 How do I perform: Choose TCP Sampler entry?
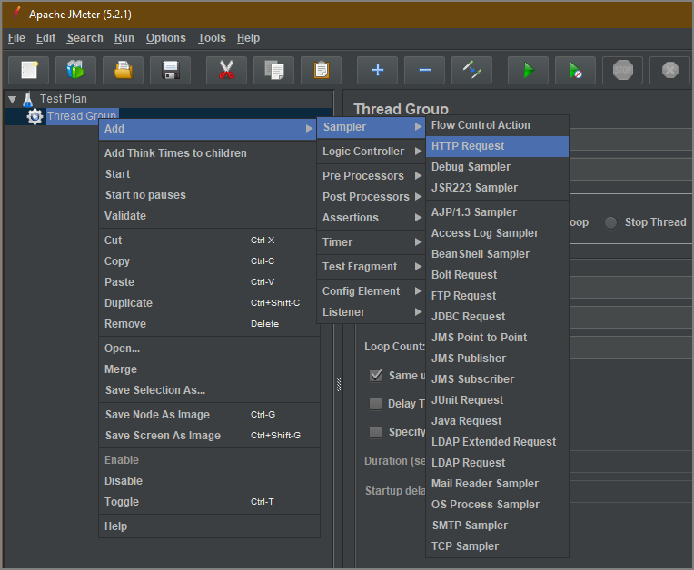498,546
